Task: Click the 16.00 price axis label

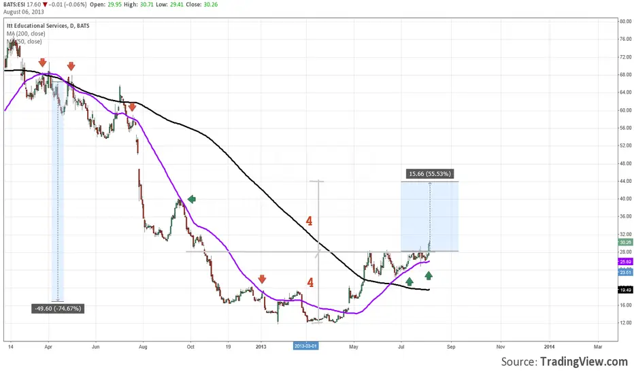Action: (x=626, y=305)
